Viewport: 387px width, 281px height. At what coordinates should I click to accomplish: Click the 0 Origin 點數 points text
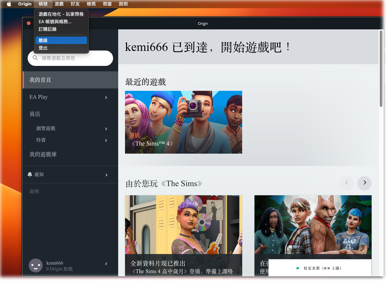pyautogui.click(x=59, y=269)
